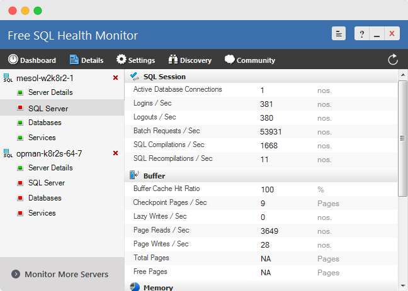The height and width of the screenshot is (291, 408).
Task: Open the Settings tab
Action: coord(135,60)
